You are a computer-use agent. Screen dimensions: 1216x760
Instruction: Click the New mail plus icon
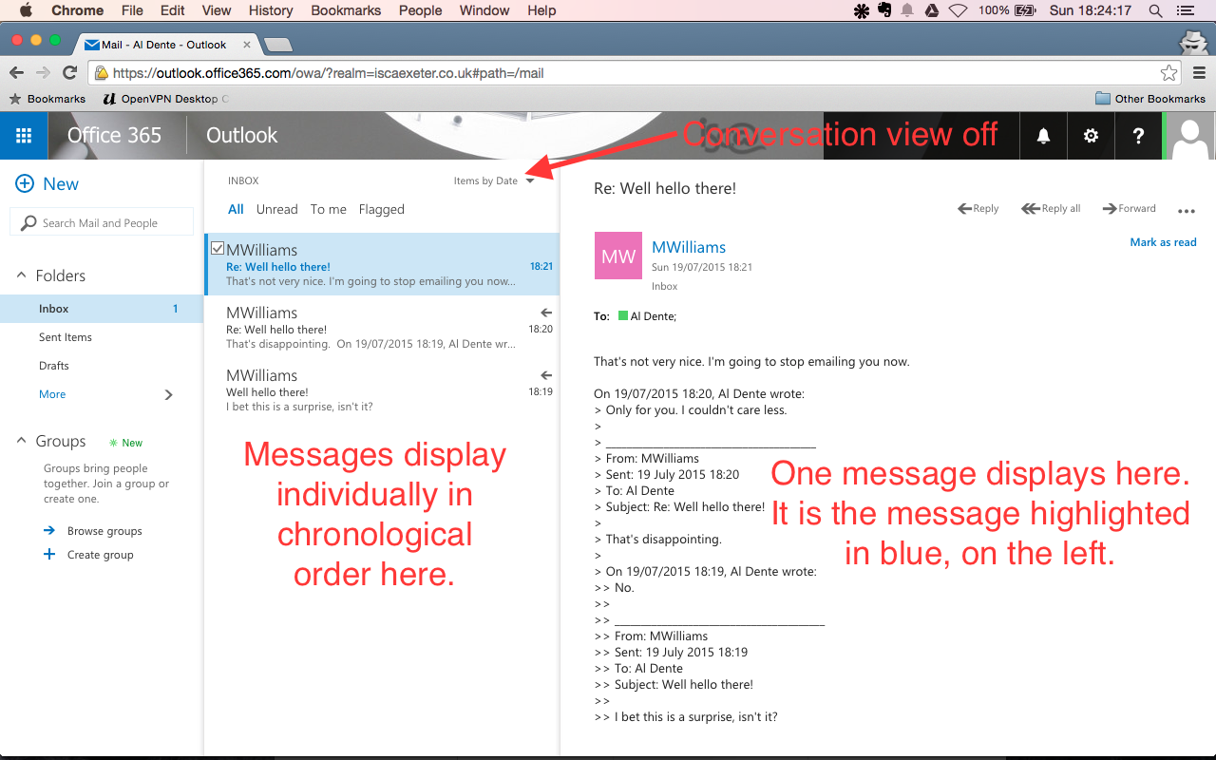tap(25, 184)
